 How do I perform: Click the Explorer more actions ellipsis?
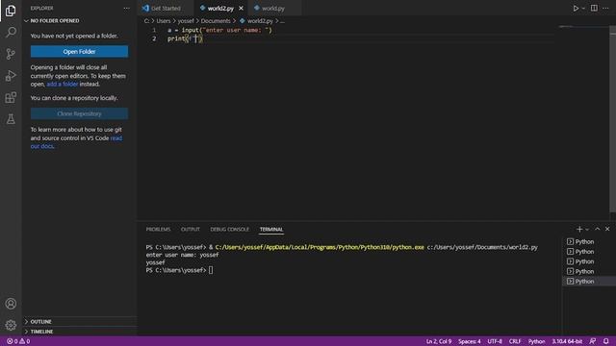[126, 9]
